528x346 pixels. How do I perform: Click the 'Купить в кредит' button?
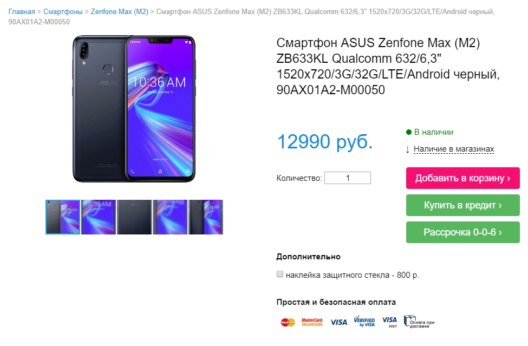(x=462, y=205)
